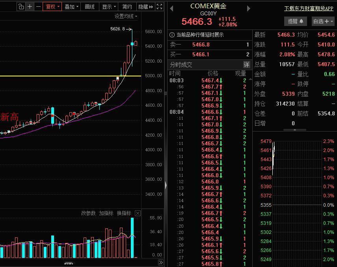Click the 提醒 alert bell button
Viewport: 337px width, 267px height.
coord(295,21)
